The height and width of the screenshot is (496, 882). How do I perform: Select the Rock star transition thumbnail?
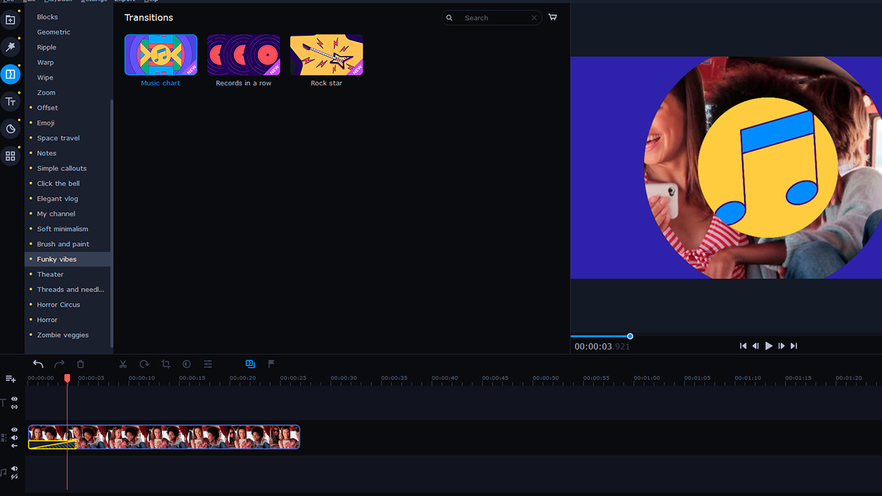326,54
